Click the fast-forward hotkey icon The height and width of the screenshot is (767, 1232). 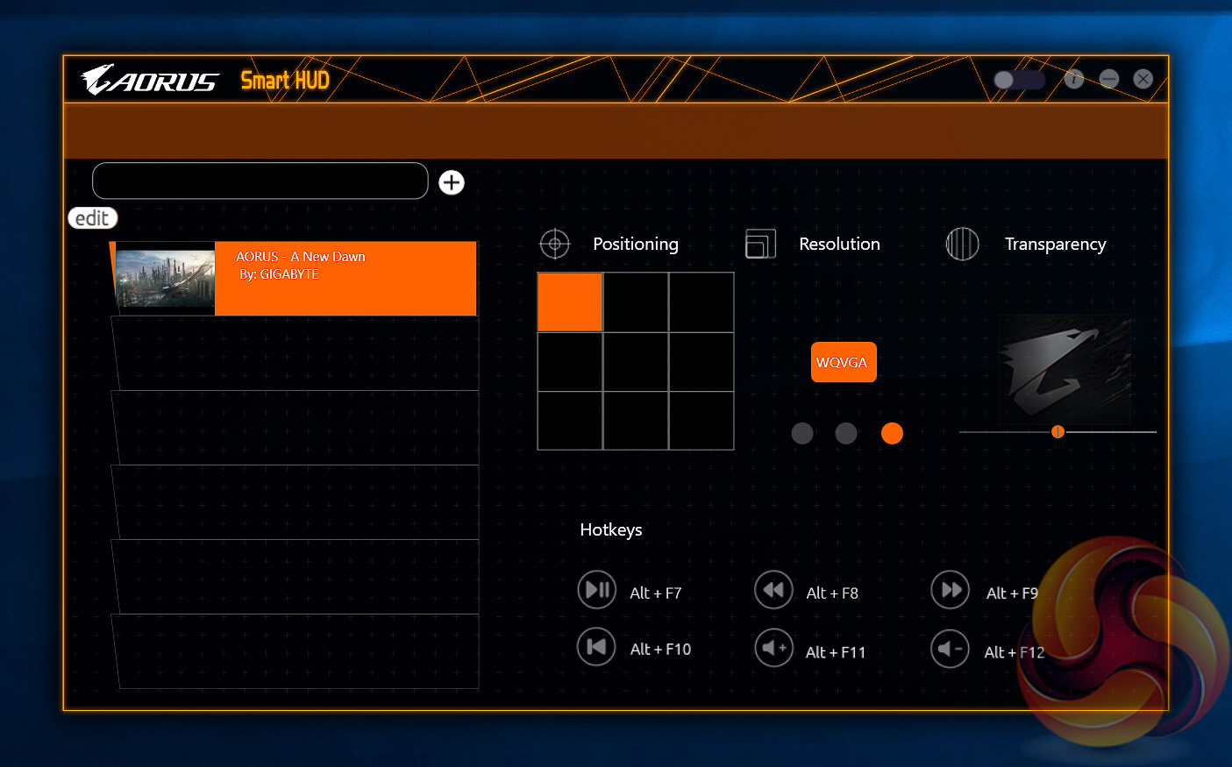pos(951,590)
